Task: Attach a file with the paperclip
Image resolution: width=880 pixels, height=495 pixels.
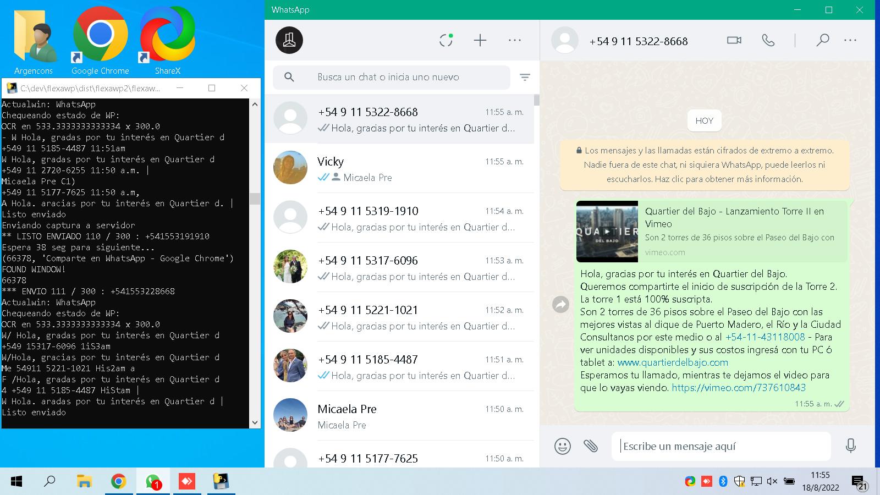Action: [591, 446]
